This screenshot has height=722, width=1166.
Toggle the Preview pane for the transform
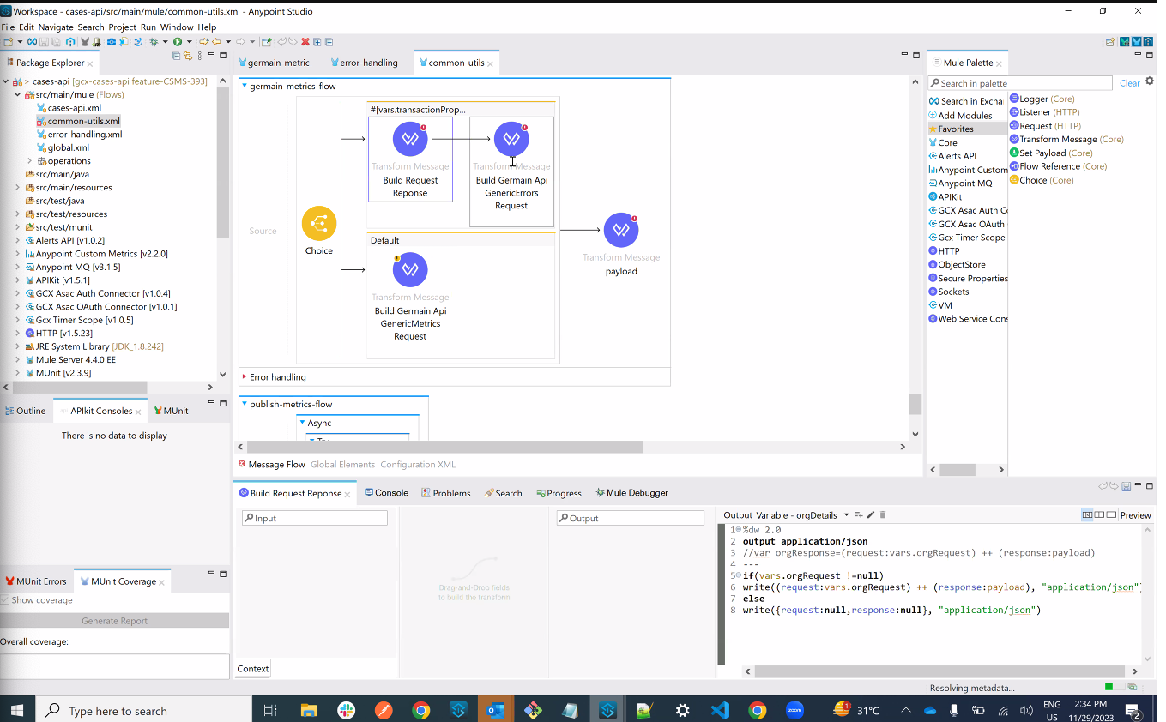1134,514
